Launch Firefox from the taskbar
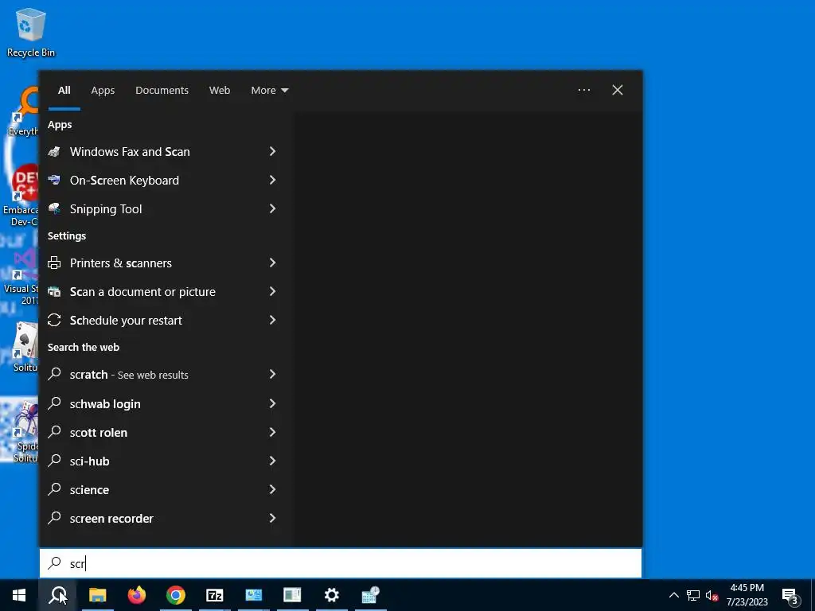 tap(137, 595)
